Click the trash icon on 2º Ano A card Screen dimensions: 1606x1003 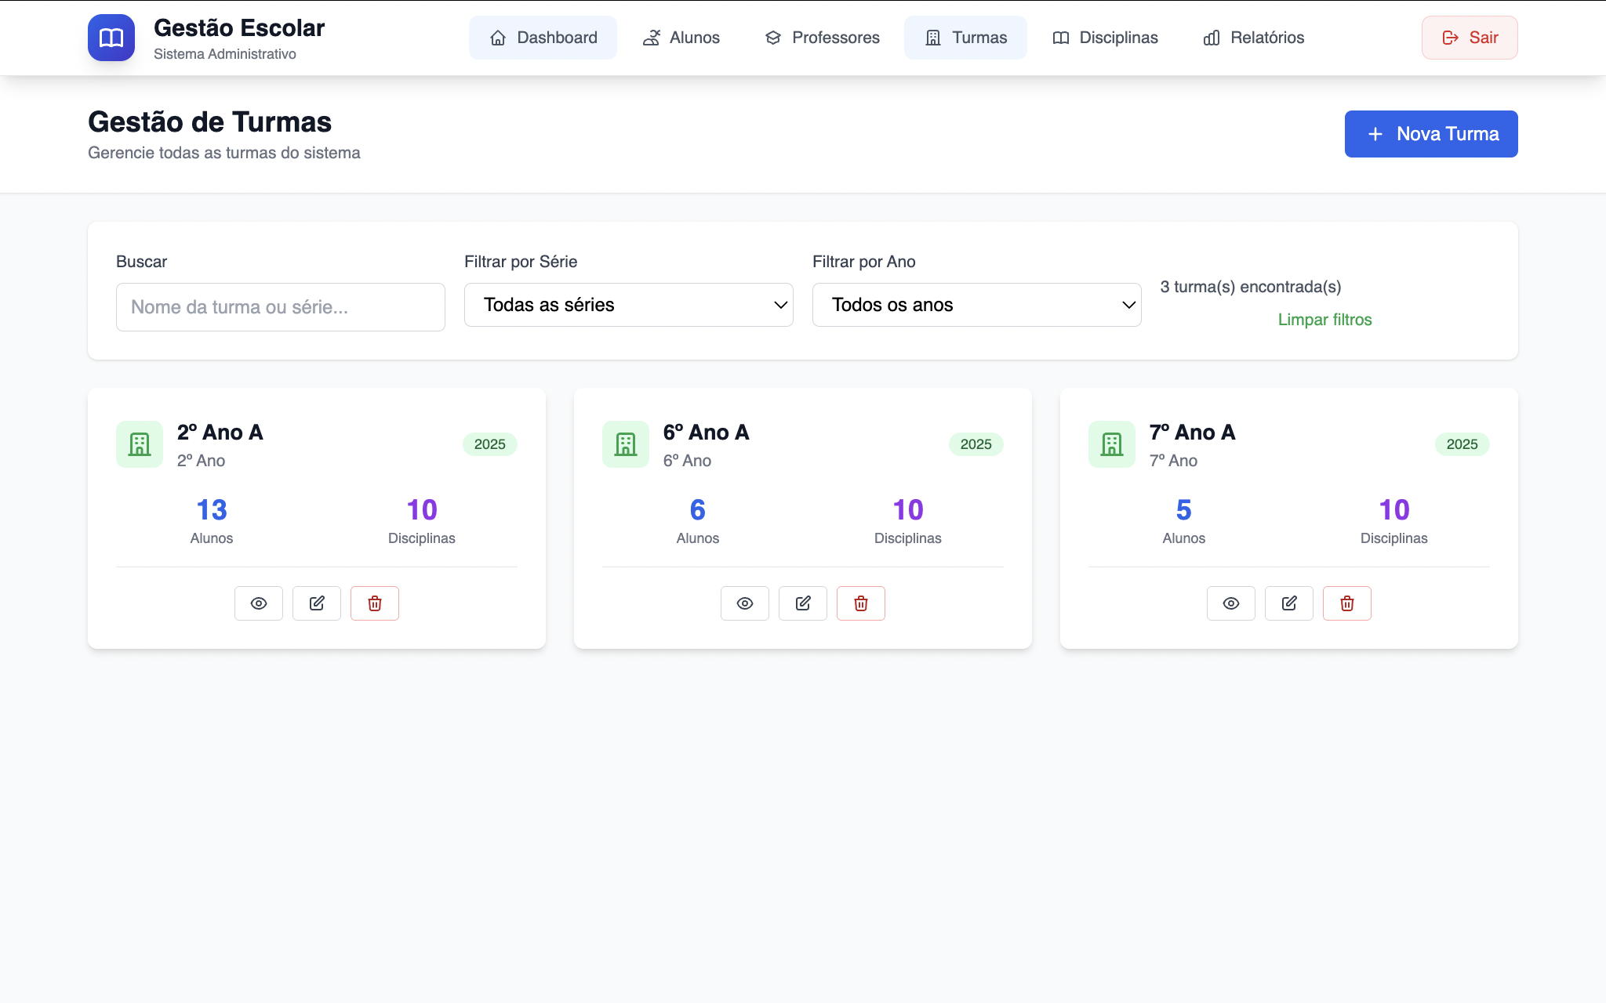point(375,603)
